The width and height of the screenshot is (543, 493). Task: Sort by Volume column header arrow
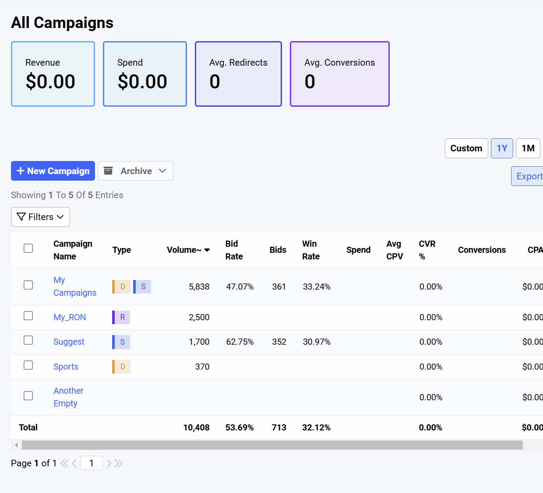pyautogui.click(x=207, y=250)
